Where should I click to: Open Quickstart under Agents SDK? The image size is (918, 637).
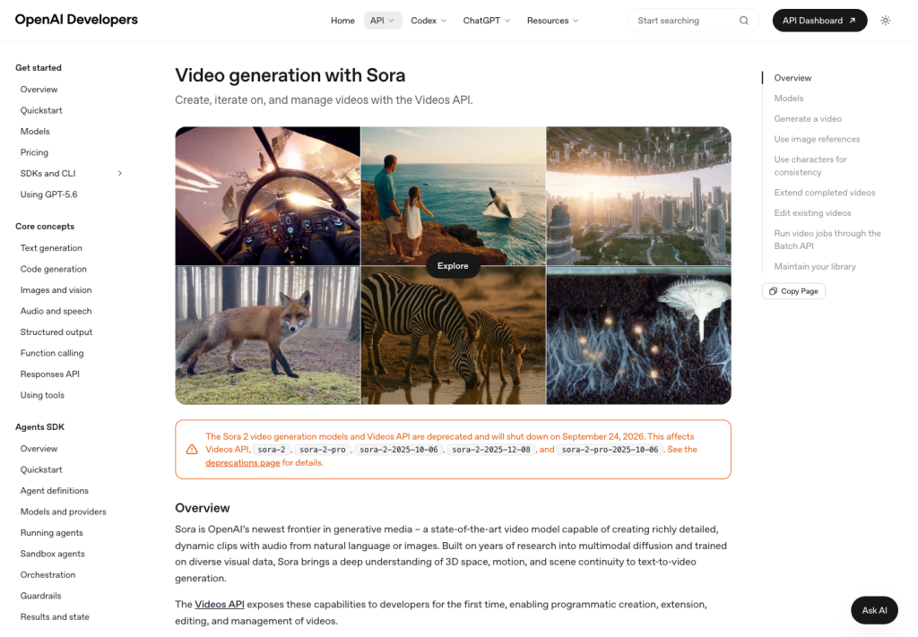pyautogui.click(x=41, y=469)
